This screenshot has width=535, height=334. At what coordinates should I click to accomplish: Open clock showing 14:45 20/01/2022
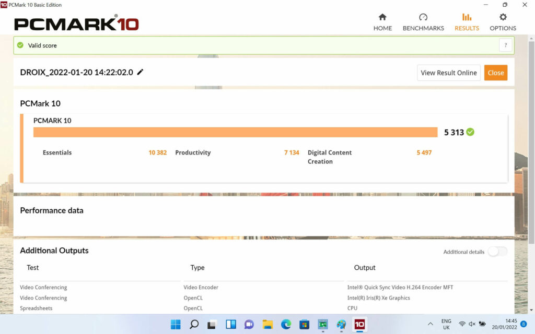[504, 324]
